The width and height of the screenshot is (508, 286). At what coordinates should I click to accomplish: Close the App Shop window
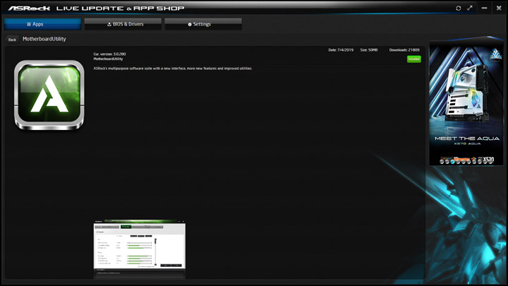coord(499,8)
